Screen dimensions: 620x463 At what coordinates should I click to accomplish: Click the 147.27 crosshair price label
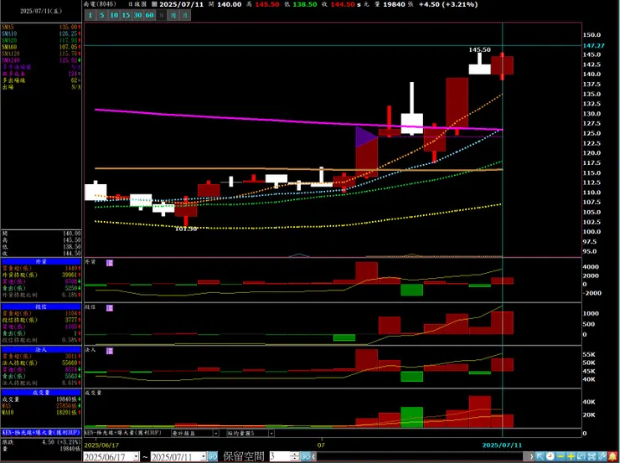tap(593, 46)
